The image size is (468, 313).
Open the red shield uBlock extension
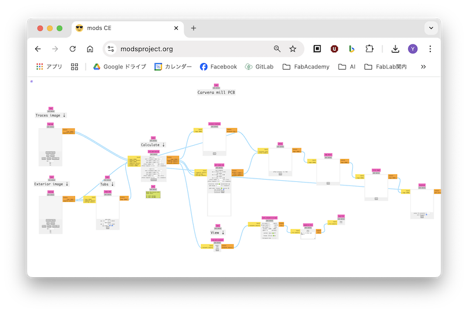334,49
